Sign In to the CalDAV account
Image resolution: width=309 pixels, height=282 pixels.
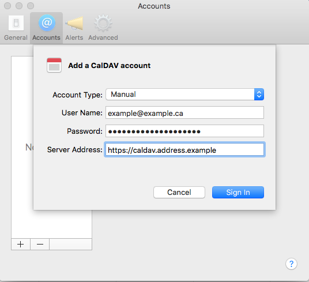(238, 193)
